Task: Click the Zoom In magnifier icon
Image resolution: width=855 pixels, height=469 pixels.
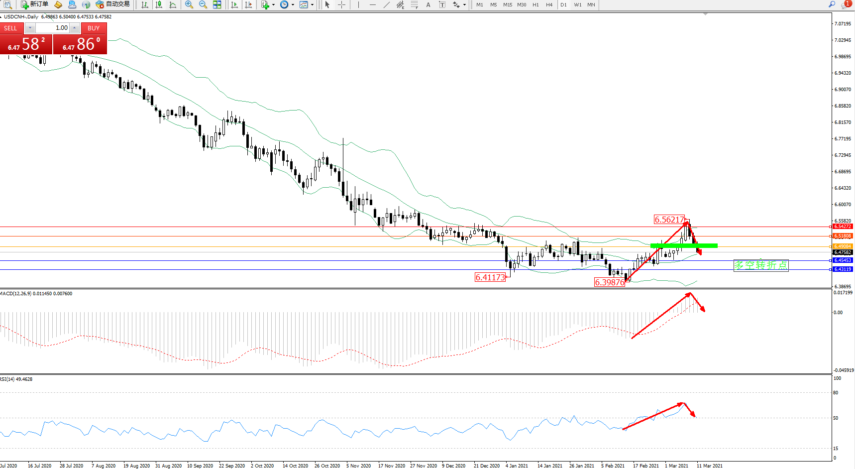Action: coord(189,4)
